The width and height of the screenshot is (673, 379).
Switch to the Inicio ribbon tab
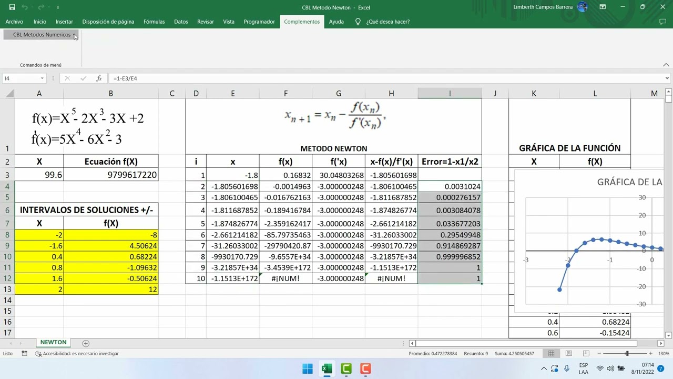(x=39, y=22)
